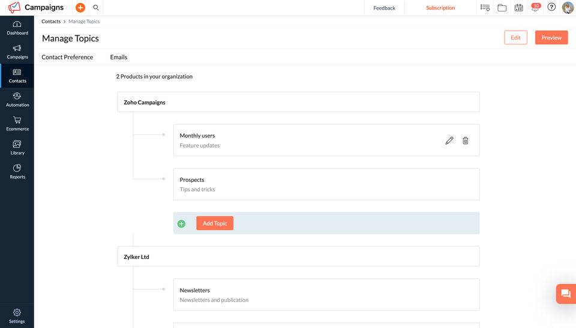Screen dimensions: 576x328
Task: Open the Subscription link in header
Action: [440, 8]
